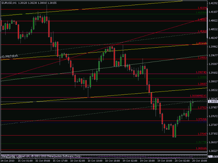Click 1.41392 on the price axis
Screen dimensions: 218x163
click(213, 3)
